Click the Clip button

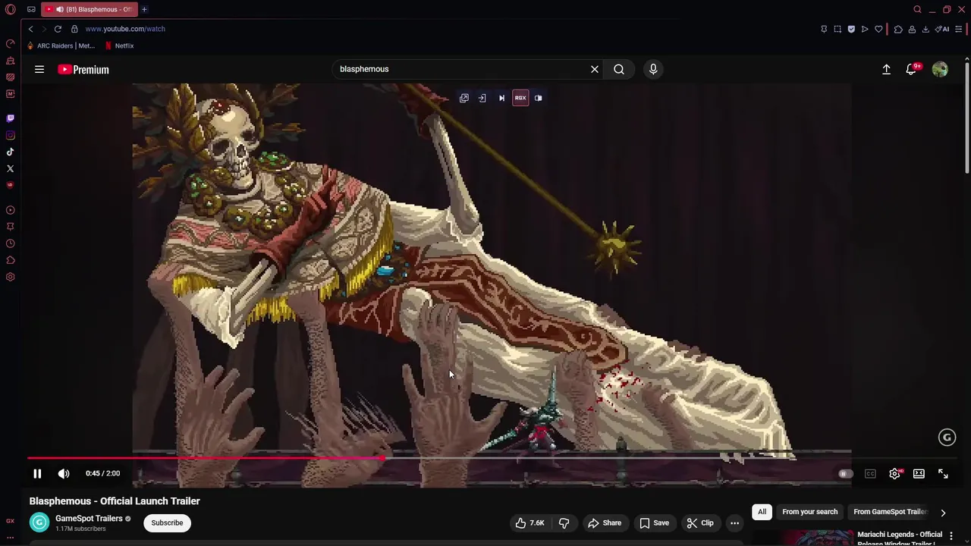(699, 522)
